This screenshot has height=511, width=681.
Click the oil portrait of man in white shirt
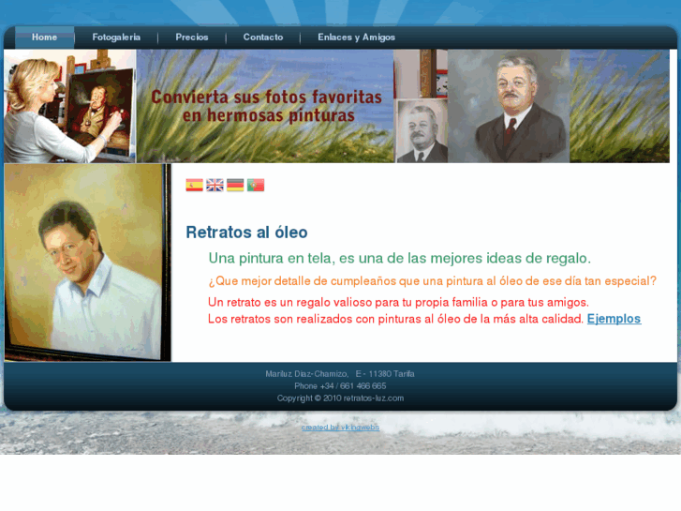pyautogui.click(x=87, y=263)
